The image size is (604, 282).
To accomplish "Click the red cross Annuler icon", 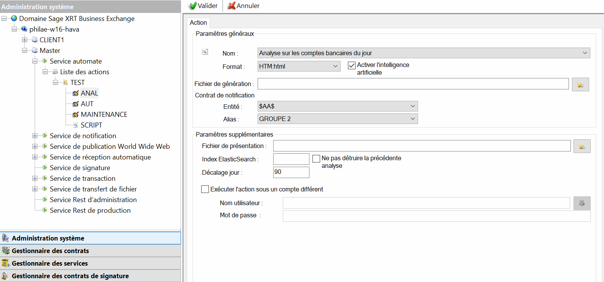I will pos(231,6).
